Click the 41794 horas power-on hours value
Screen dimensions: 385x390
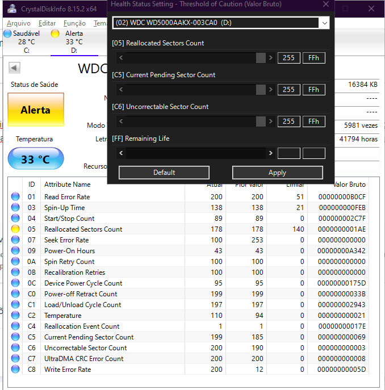(358, 139)
